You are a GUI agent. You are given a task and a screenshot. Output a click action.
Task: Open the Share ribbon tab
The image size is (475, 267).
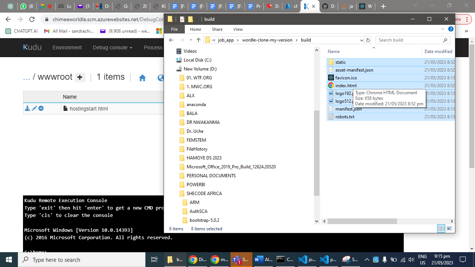pyautogui.click(x=217, y=29)
